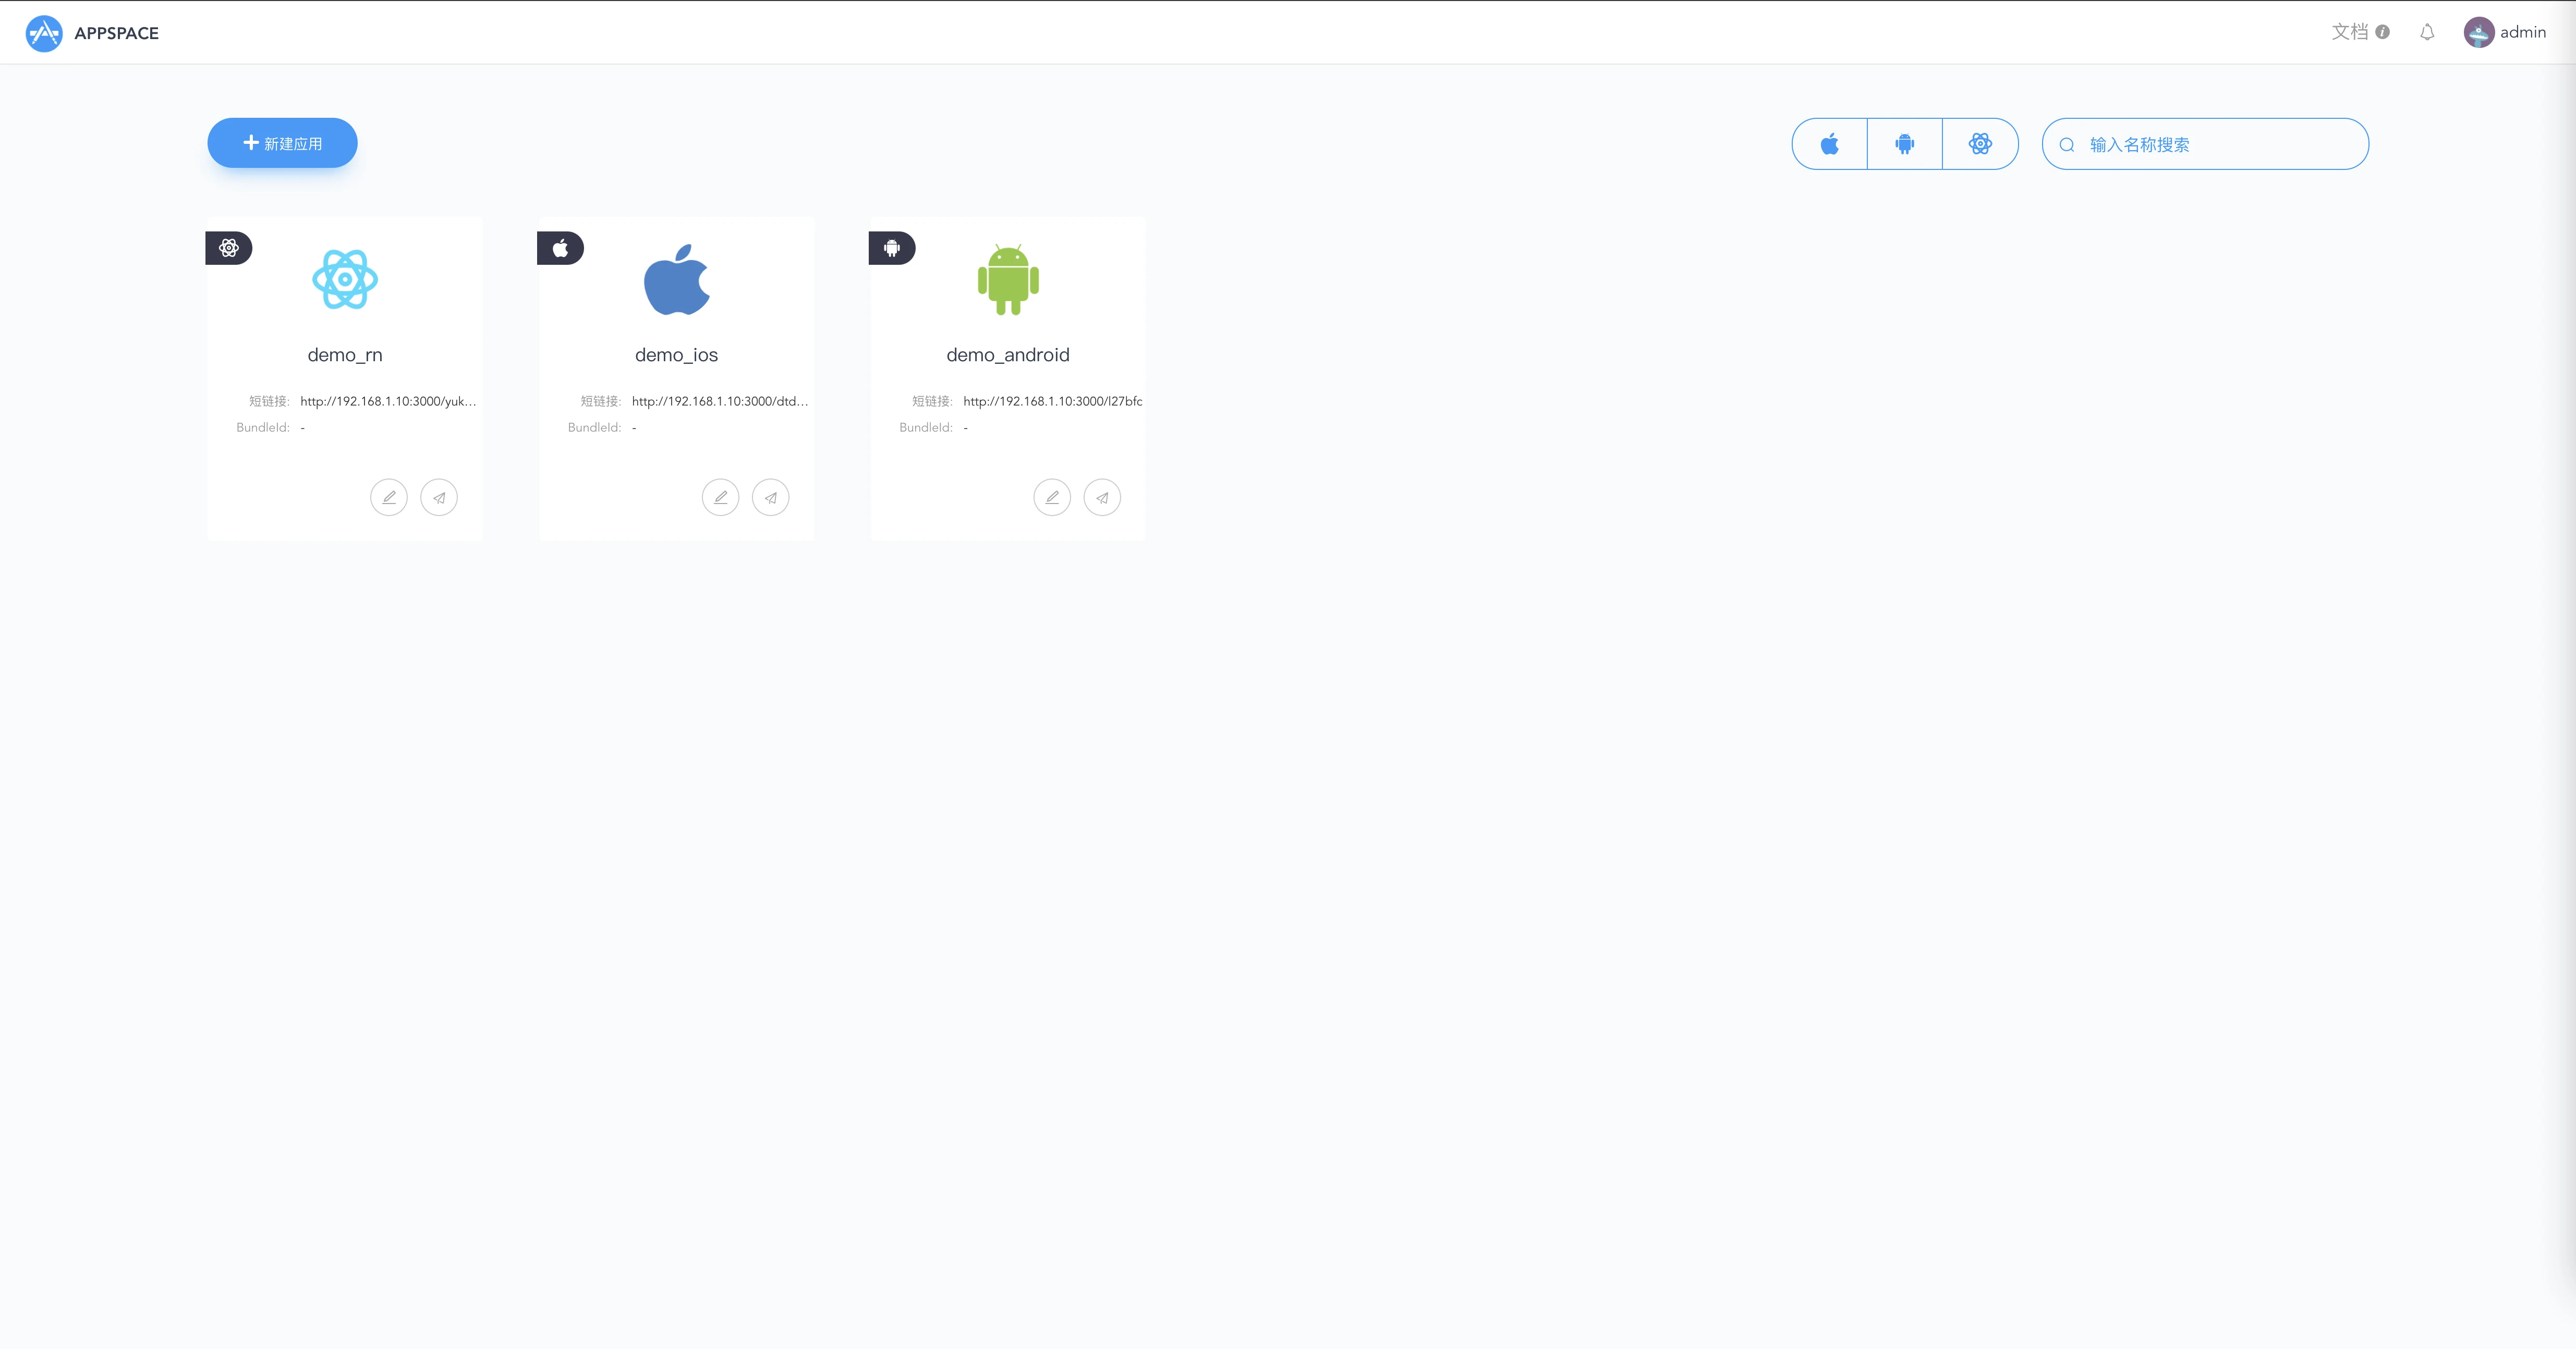Open the 文档 documentation link

coord(2350,32)
